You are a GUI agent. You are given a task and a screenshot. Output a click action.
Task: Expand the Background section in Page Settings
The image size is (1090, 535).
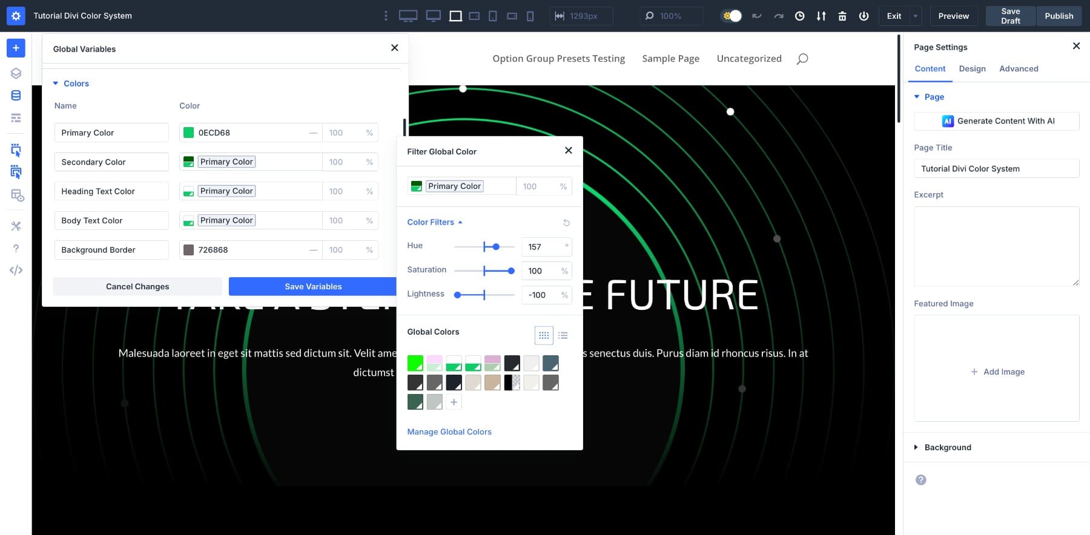point(947,447)
